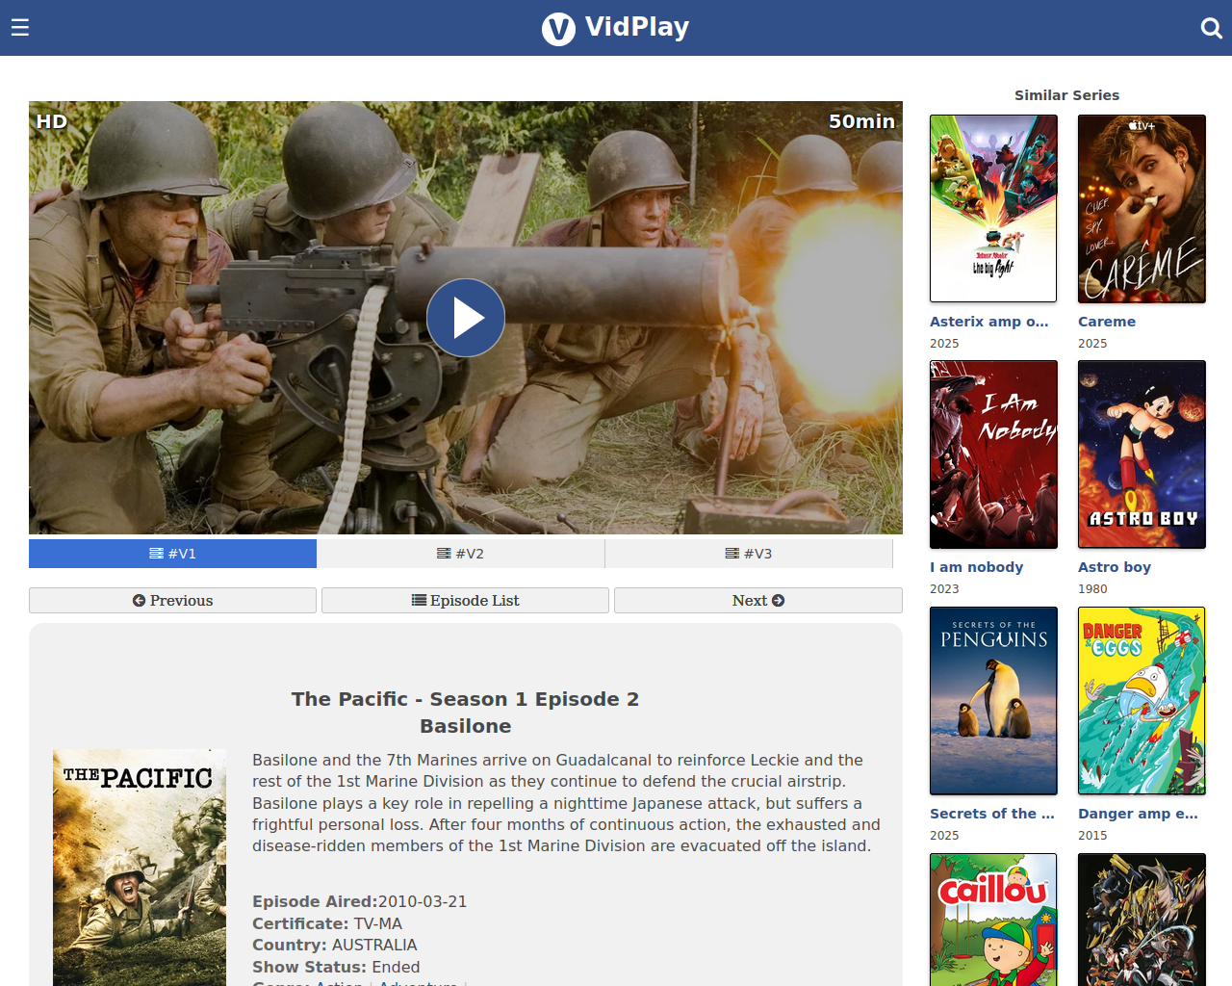Click the Similar Series heading
The image size is (1232, 986).
1066,95
